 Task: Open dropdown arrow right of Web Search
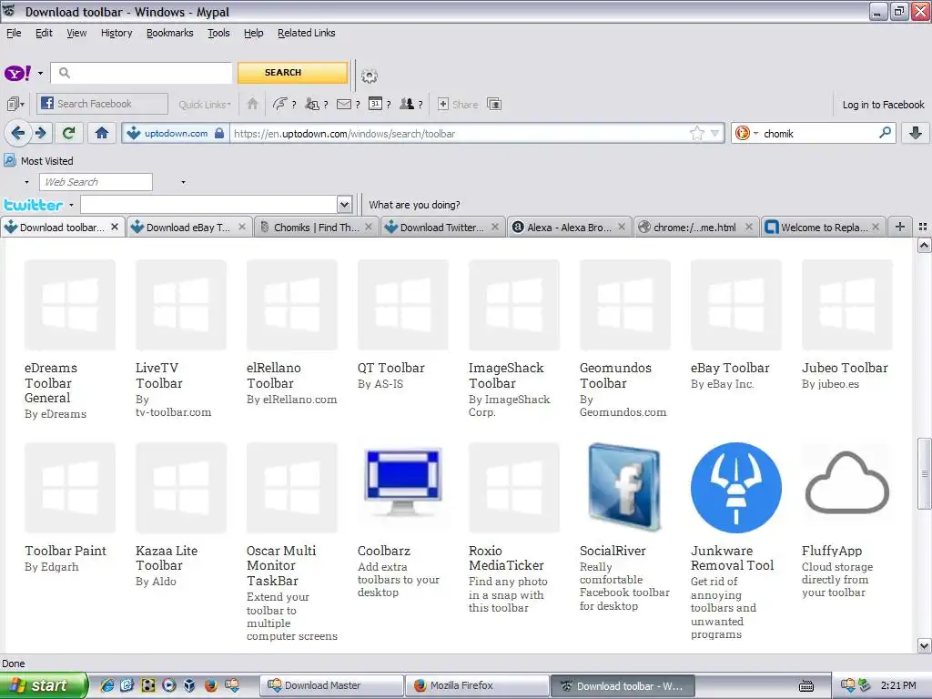pyautogui.click(x=183, y=182)
